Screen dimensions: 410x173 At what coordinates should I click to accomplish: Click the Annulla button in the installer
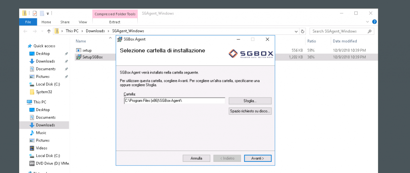pos(196,158)
